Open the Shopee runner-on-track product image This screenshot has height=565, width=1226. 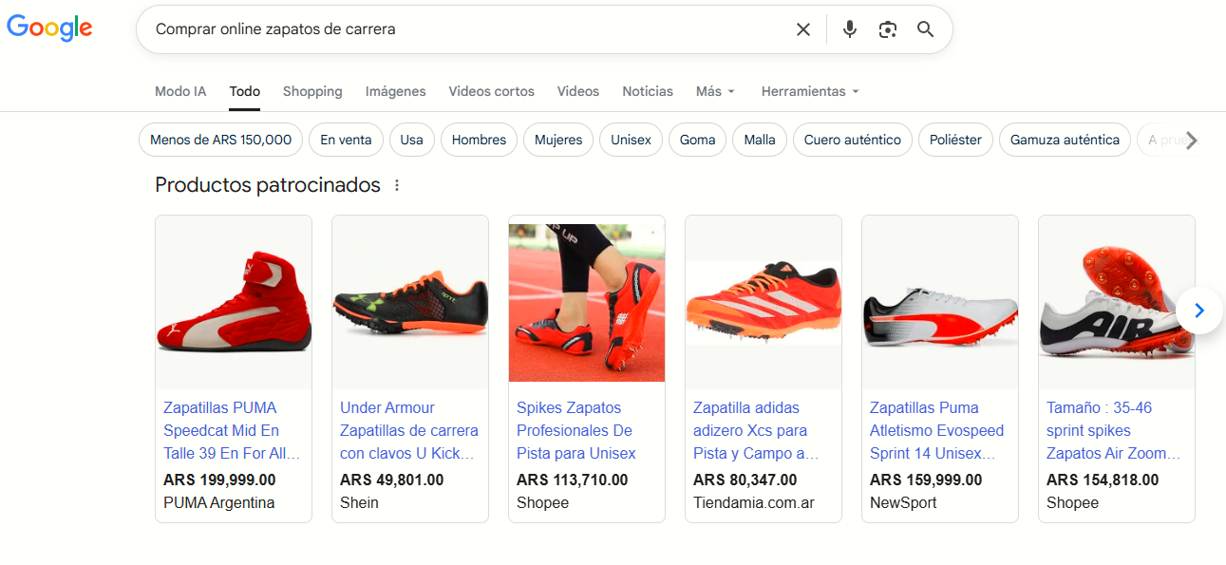click(x=587, y=303)
